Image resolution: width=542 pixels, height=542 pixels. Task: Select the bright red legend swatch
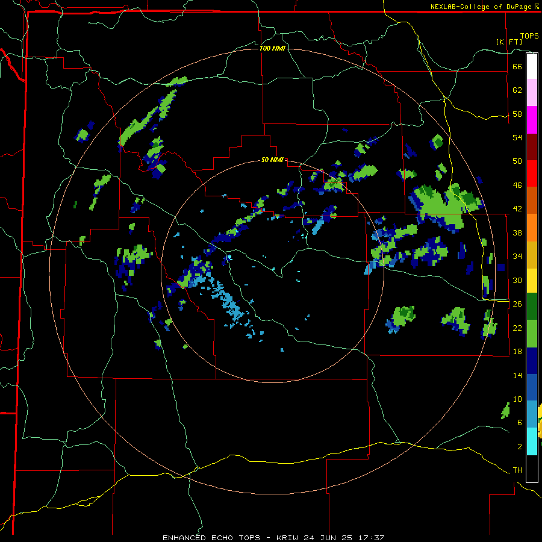[532, 173]
